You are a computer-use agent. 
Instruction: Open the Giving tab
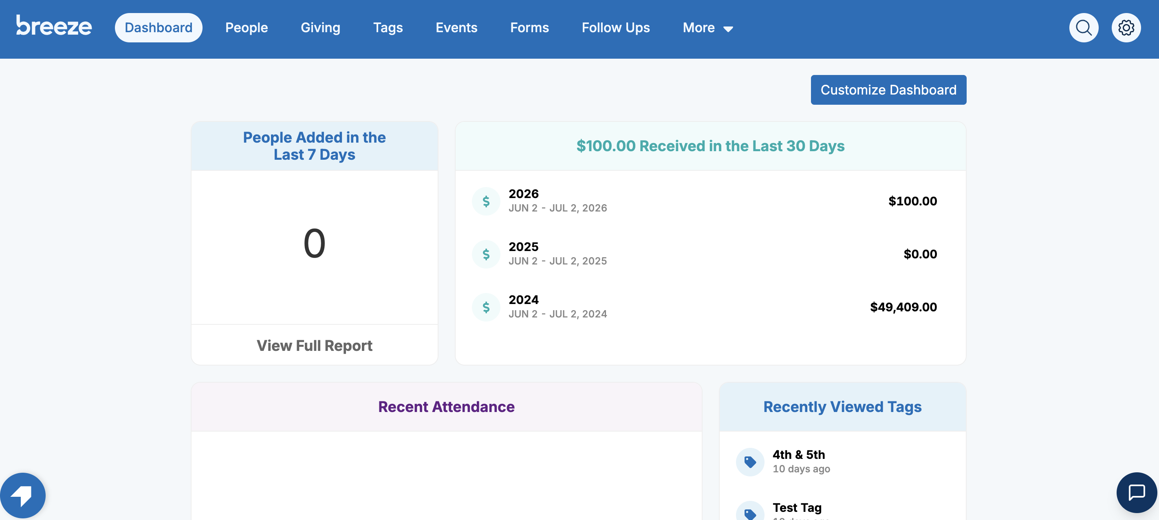pos(320,28)
